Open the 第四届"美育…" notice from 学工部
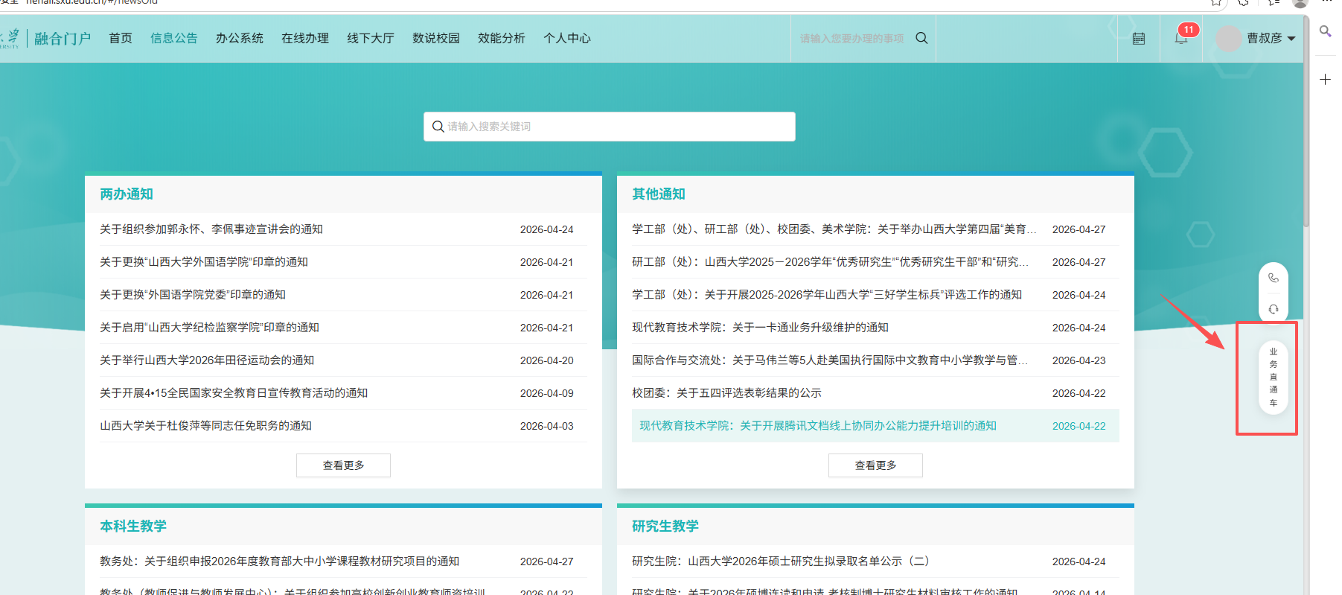 coord(834,229)
